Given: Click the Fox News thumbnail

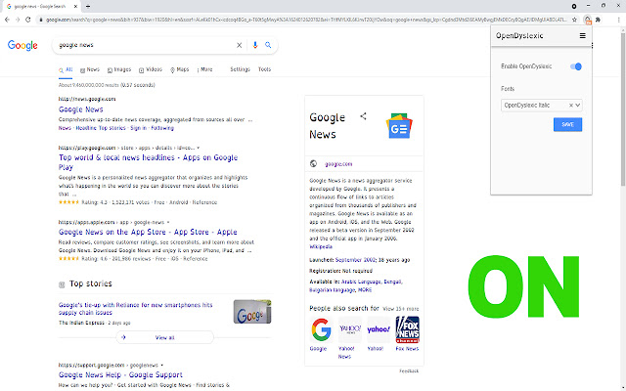Looking at the screenshot, I should [x=407, y=330].
